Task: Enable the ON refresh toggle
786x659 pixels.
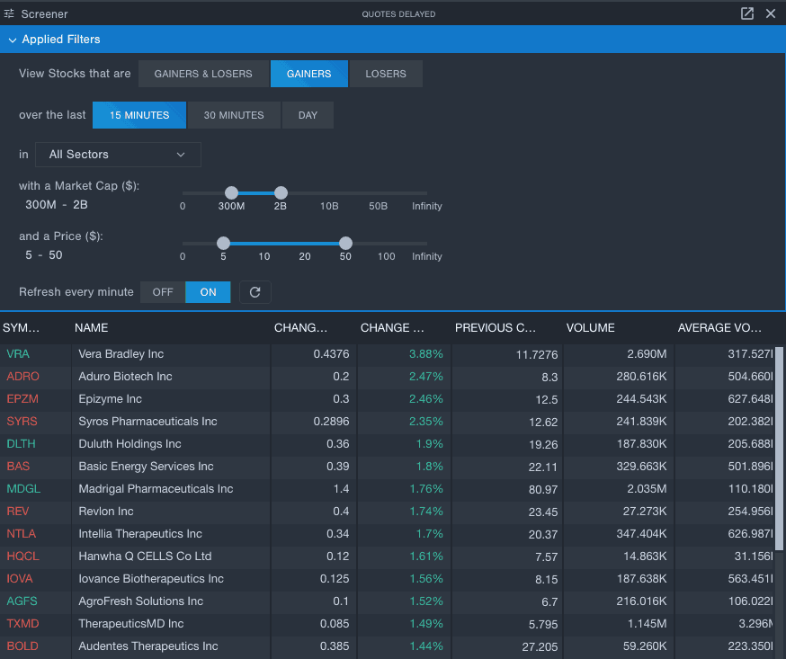Action: (x=208, y=292)
